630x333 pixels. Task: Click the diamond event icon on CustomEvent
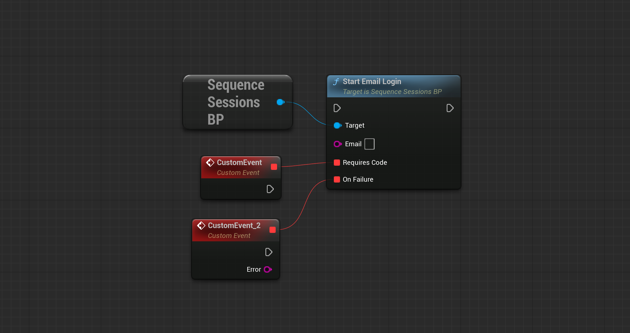tap(210, 163)
